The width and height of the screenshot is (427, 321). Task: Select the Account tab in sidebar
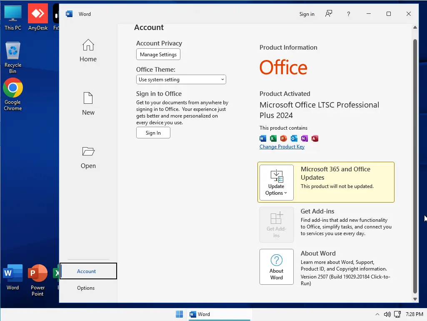(88, 271)
